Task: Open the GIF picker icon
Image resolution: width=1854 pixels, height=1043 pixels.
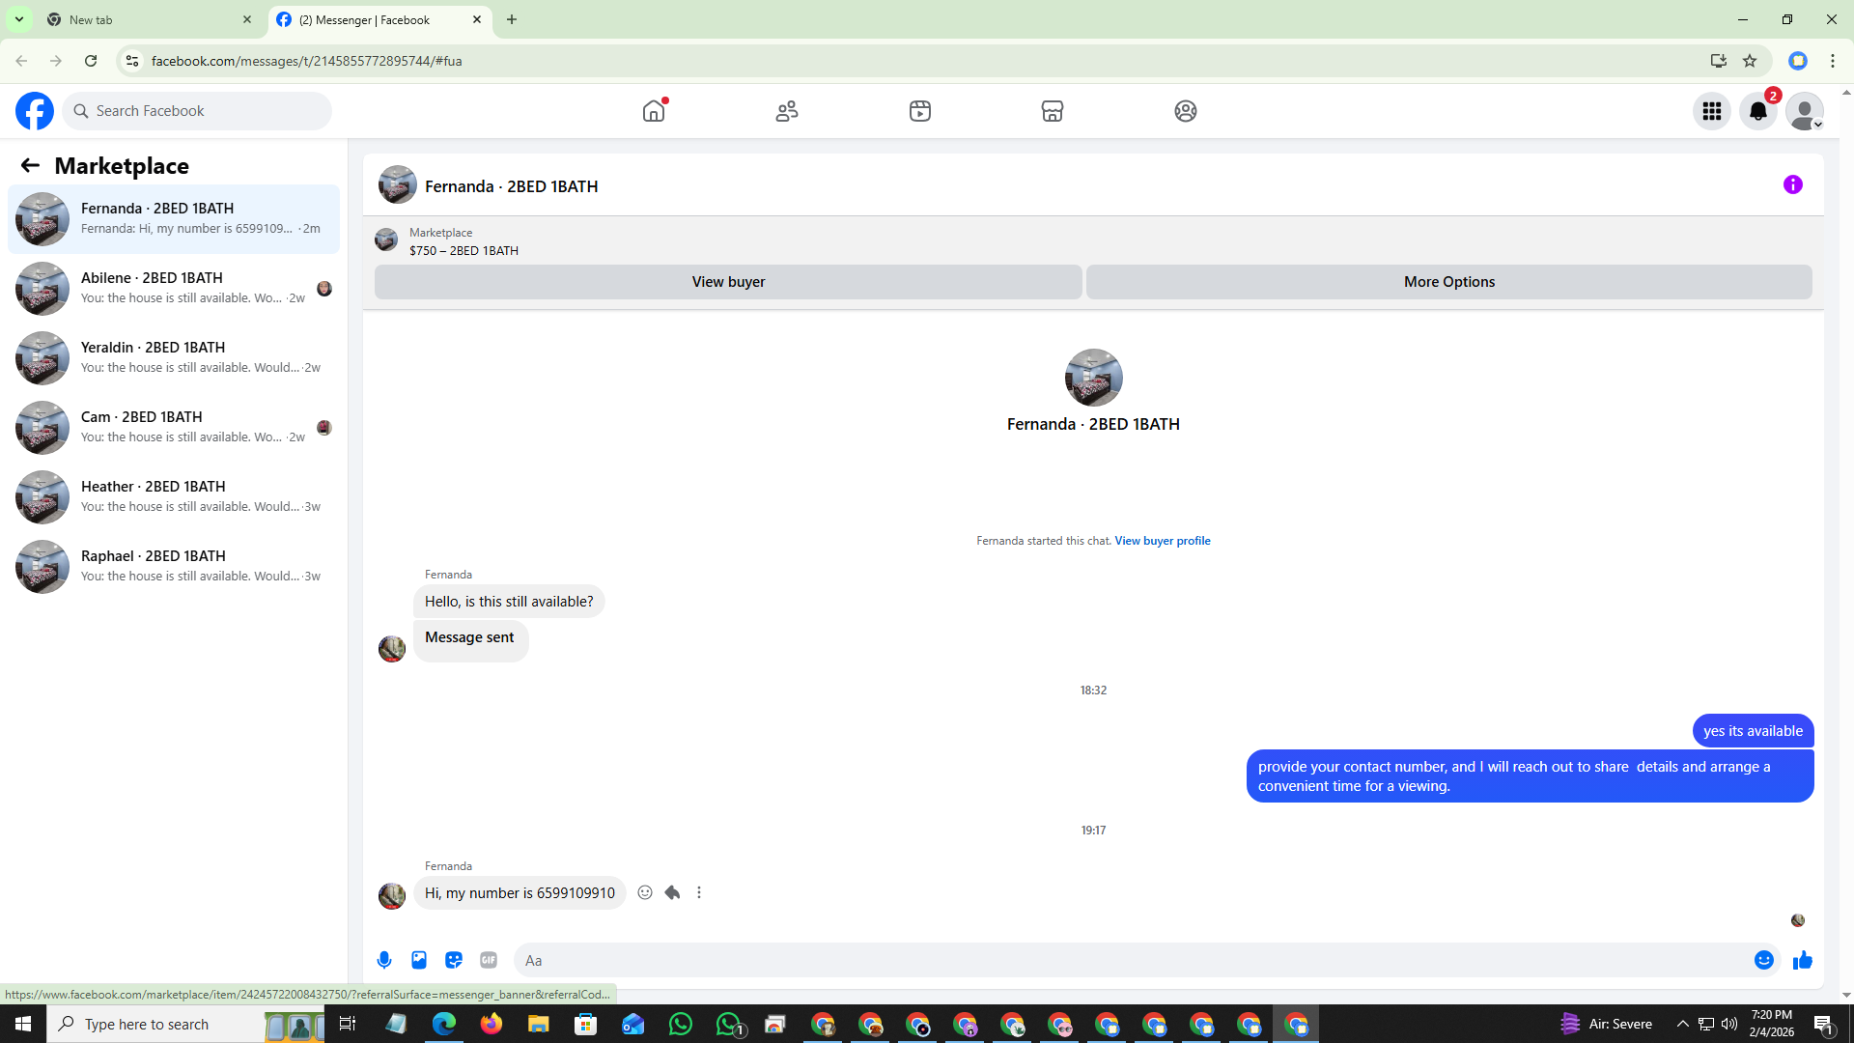Action: click(x=489, y=960)
